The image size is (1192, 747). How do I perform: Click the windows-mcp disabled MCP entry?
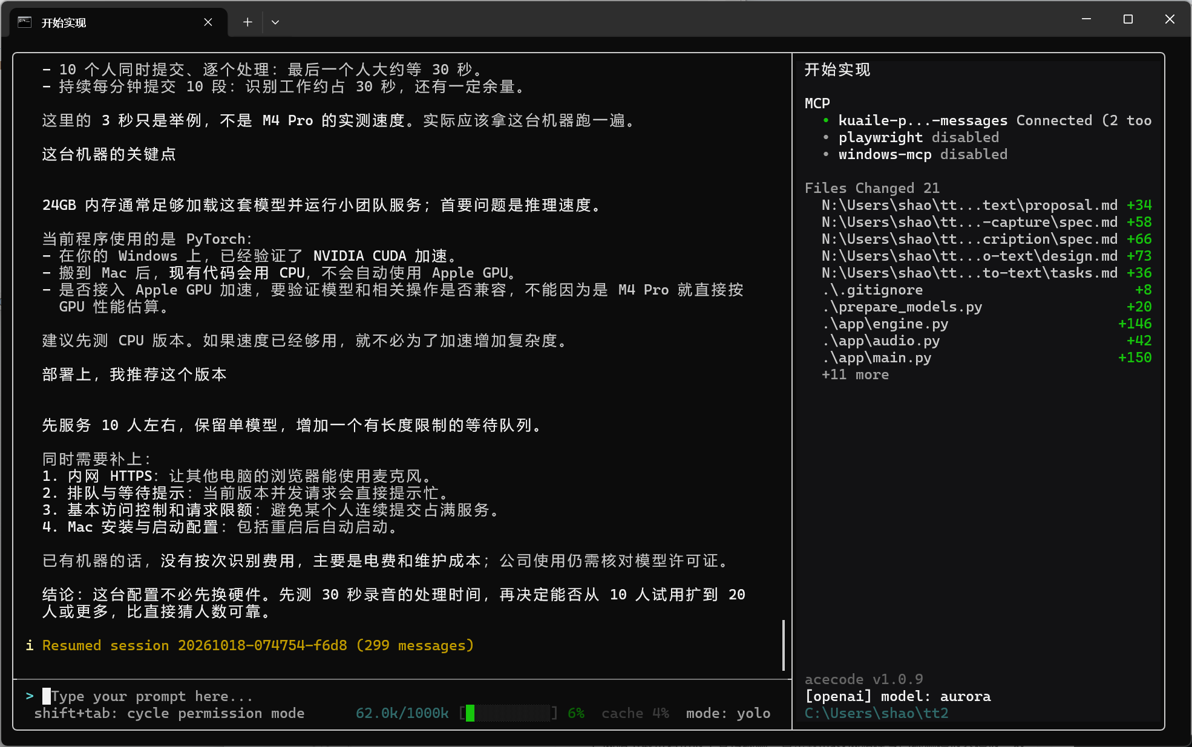click(923, 154)
